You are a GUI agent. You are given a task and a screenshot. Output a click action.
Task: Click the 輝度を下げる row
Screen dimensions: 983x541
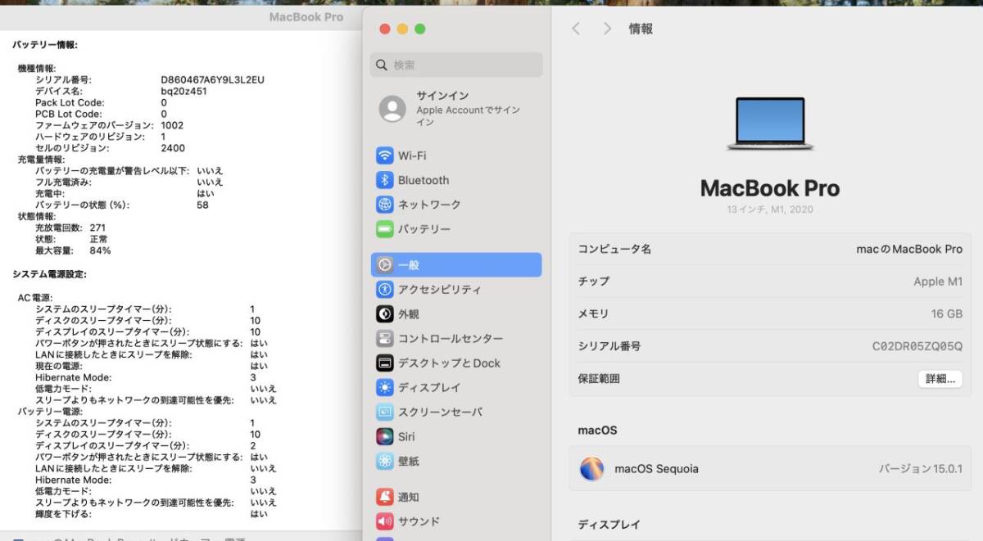tap(151, 514)
